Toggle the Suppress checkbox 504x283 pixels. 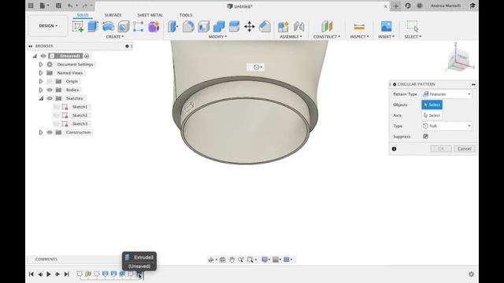(425, 136)
